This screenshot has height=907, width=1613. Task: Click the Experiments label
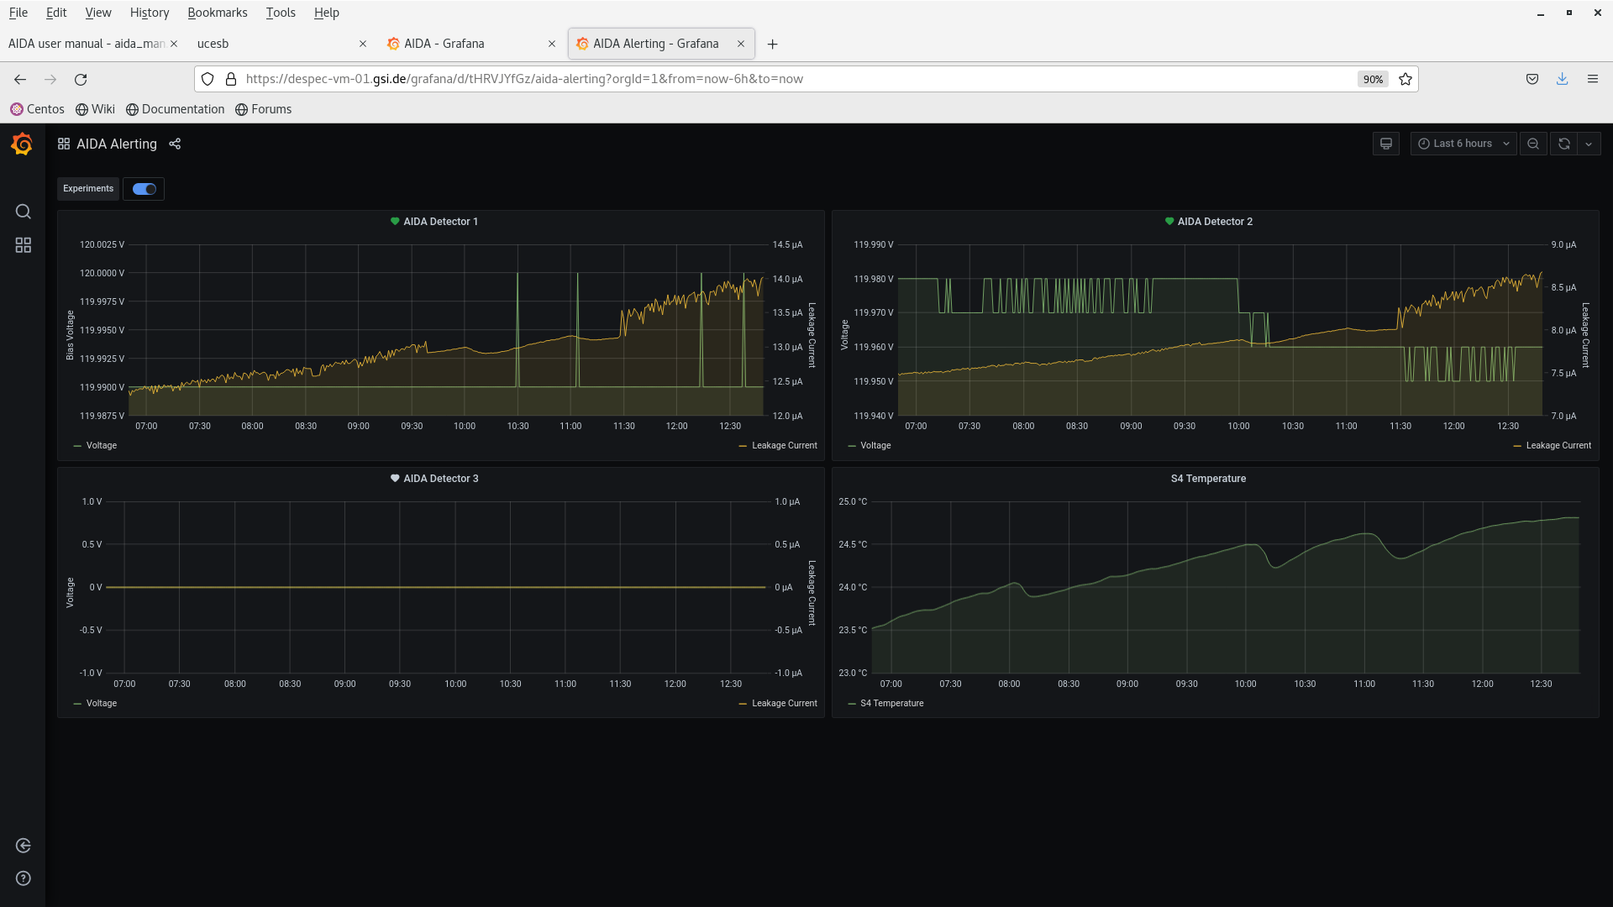88,189
